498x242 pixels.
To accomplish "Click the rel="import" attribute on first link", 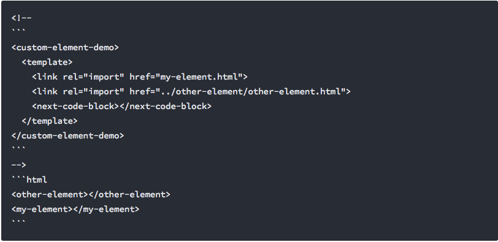I will (x=94, y=77).
